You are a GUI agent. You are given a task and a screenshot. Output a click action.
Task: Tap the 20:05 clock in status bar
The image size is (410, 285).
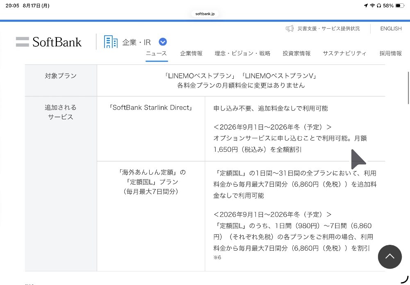(12, 5)
